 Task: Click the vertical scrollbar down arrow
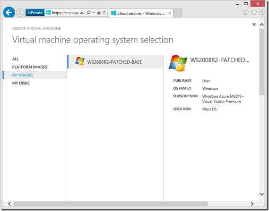point(262,194)
